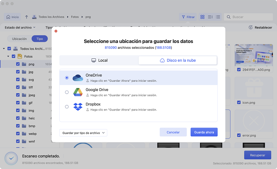Screen dimensions: 277x169
Task: Close the save location dialog red dot
Action: (56, 31)
